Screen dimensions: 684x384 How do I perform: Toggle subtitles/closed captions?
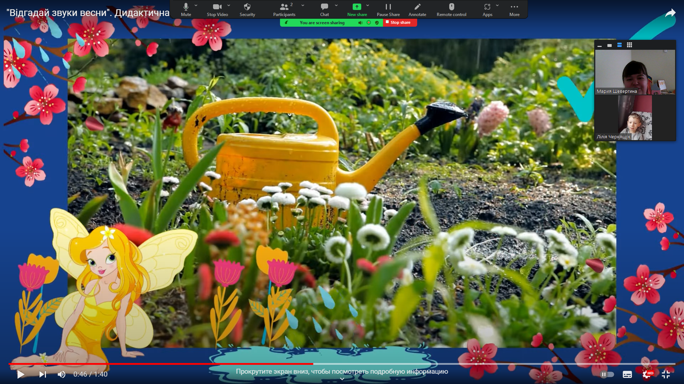pyautogui.click(x=627, y=374)
